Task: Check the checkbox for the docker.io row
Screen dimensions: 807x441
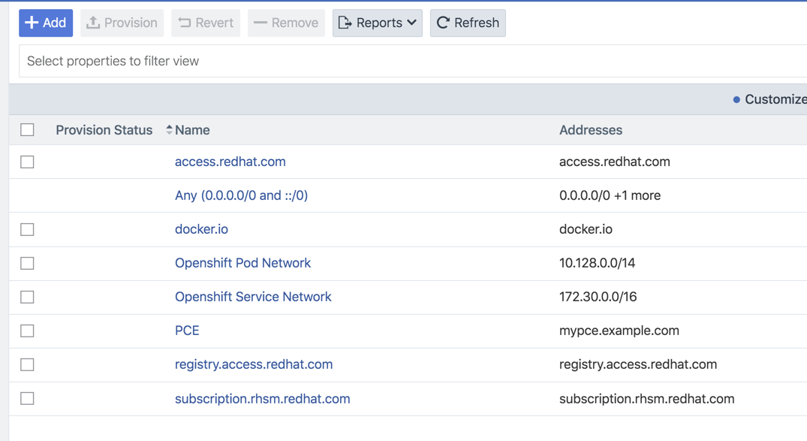Action: pos(27,229)
